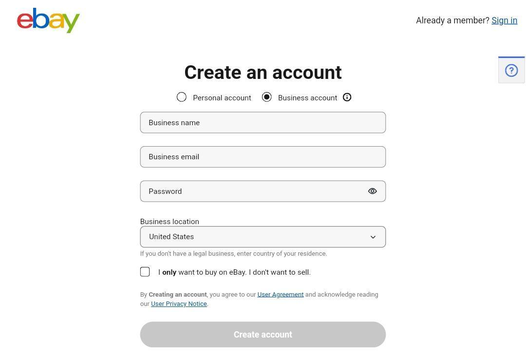Select the Personal account radio button
This screenshot has width=526, height=359.
coord(182,97)
